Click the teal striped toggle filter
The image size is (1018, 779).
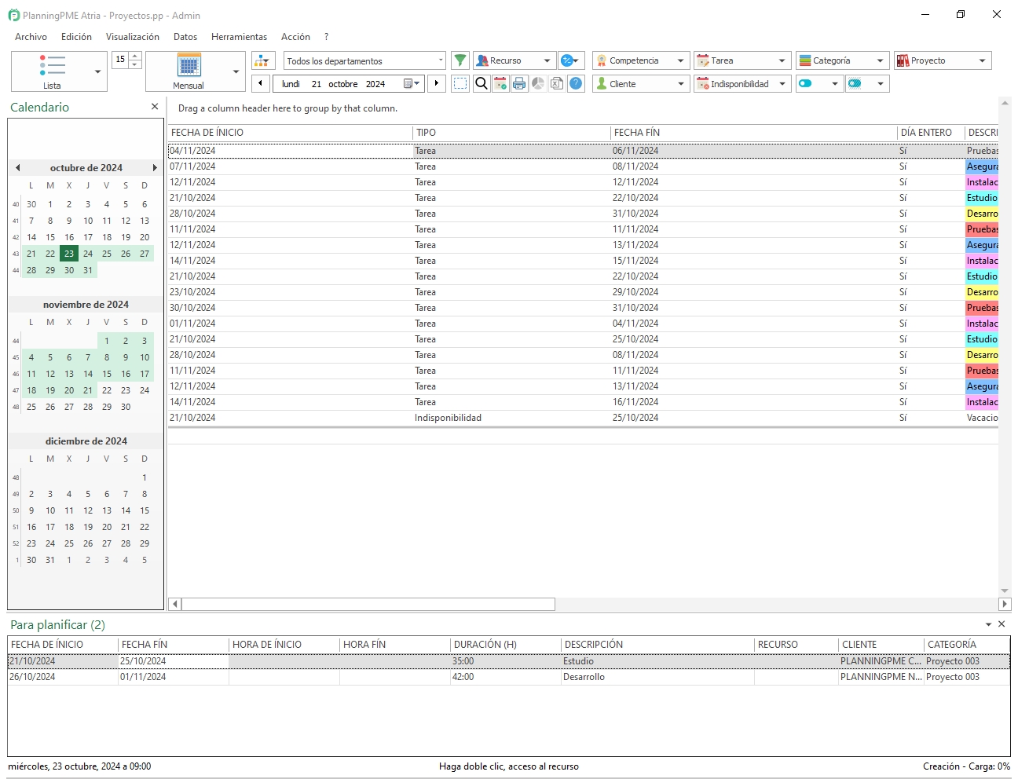(855, 83)
